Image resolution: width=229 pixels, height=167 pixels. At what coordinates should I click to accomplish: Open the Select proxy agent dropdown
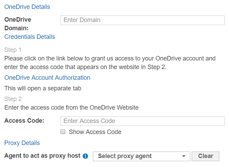138,156
